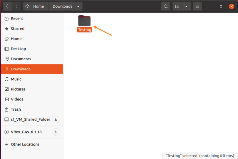This screenshot has width=238, height=159.
Task: Open the hamburger main menu
Action: pos(197,6)
